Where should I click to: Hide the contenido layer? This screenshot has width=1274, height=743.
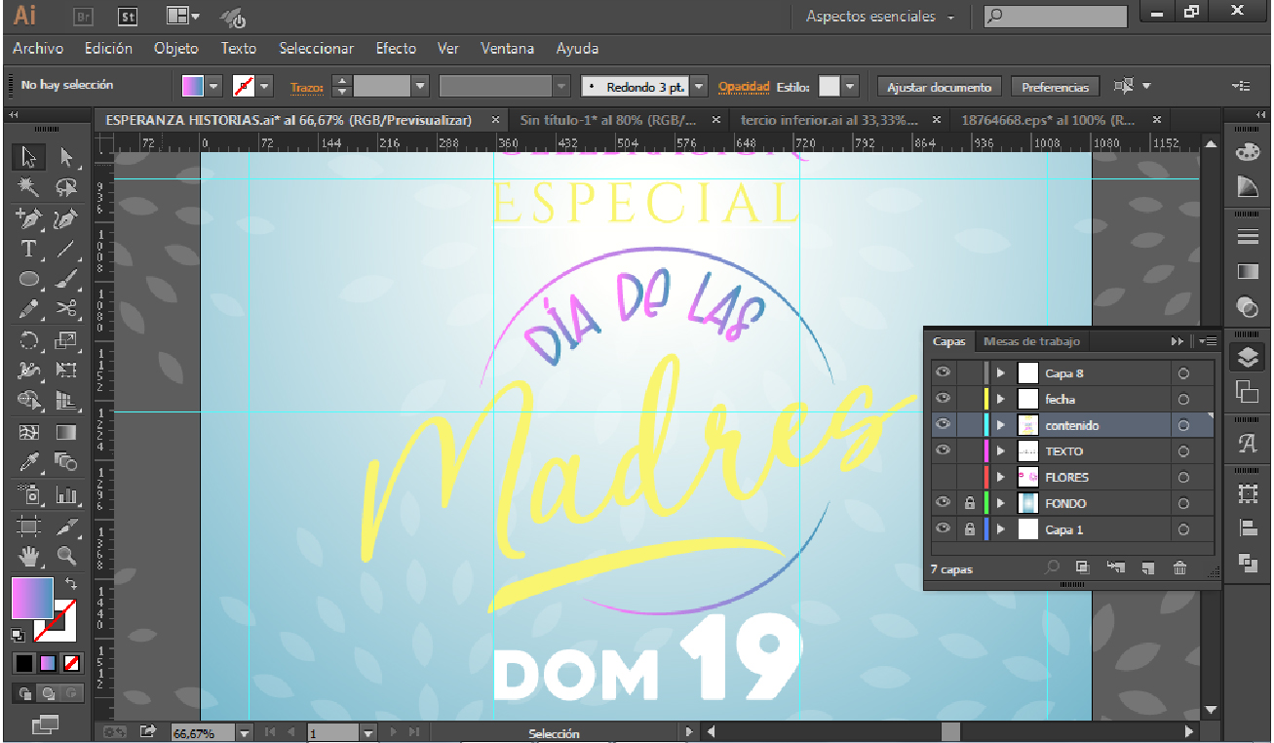pos(943,425)
